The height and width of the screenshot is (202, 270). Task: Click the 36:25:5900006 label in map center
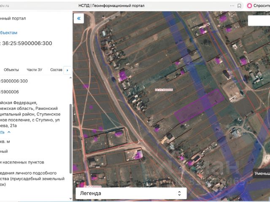tap(164, 90)
